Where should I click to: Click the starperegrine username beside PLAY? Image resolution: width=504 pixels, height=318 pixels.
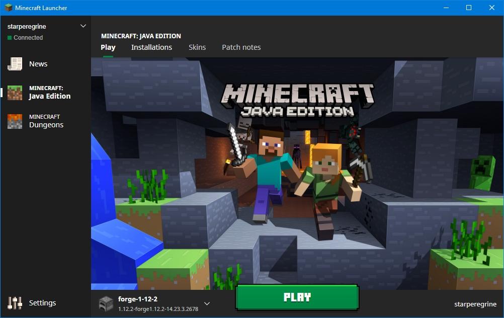475,304
